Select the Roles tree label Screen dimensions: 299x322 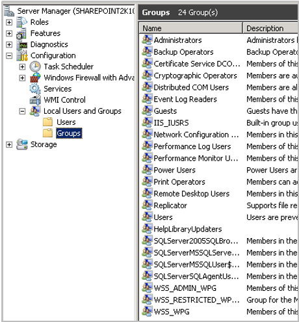coord(40,22)
